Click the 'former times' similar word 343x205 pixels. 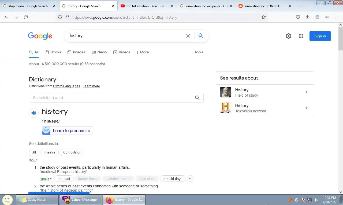88,179
